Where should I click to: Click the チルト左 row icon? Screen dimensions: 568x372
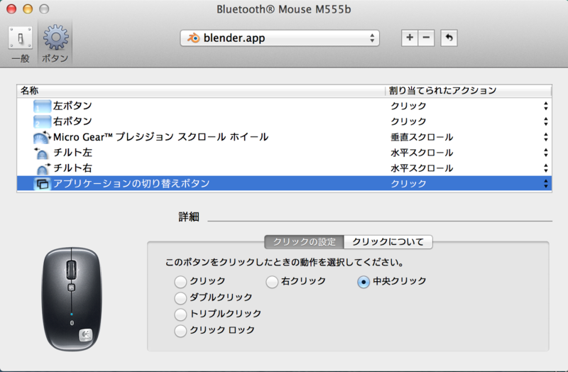[x=42, y=153]
